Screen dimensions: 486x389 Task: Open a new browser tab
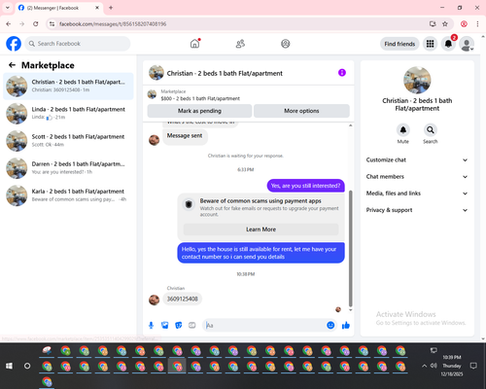[111, 8]
